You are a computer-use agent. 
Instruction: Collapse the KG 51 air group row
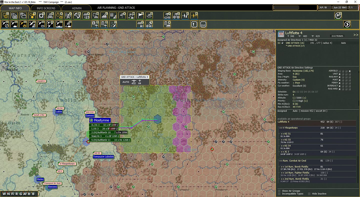coord(282,134)
